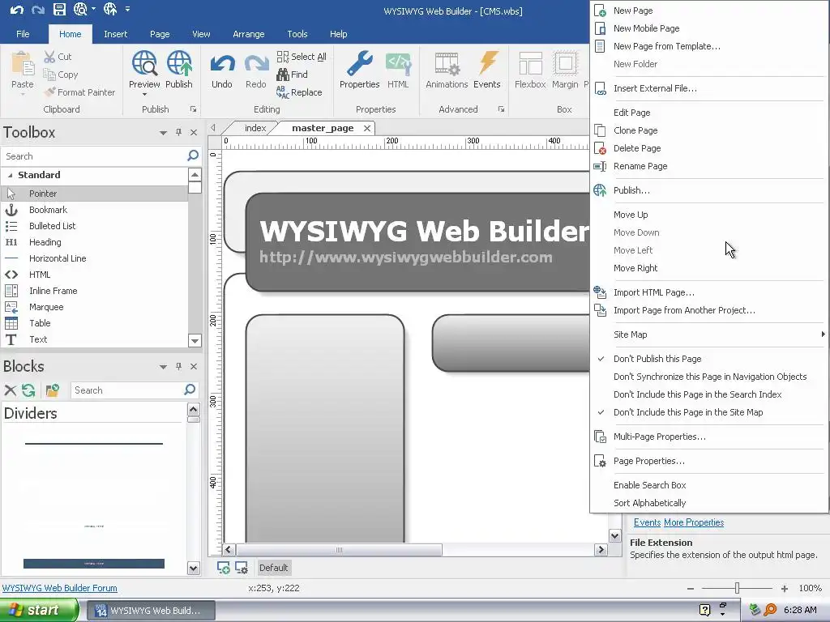830x622 pixels.
Task: Choose Clone Page from context menu
Action: (635, 130)
